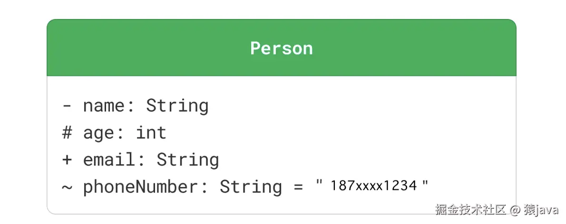Image resolution: width=566 pixels, height=224 pixels.
Task: Click the equals sign after phoneNumber type
Action: pyautogui.click(x=298, y=187)
